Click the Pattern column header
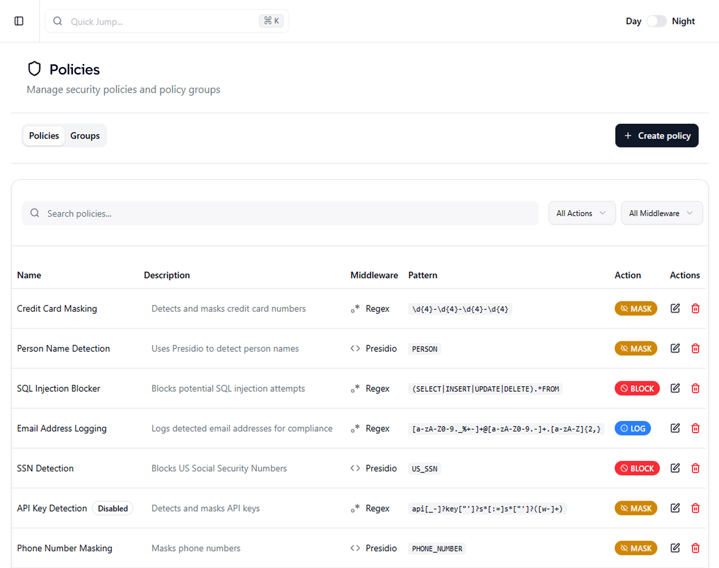The width and height of the screenshot is (719, 568). click(x=423, y=275)
